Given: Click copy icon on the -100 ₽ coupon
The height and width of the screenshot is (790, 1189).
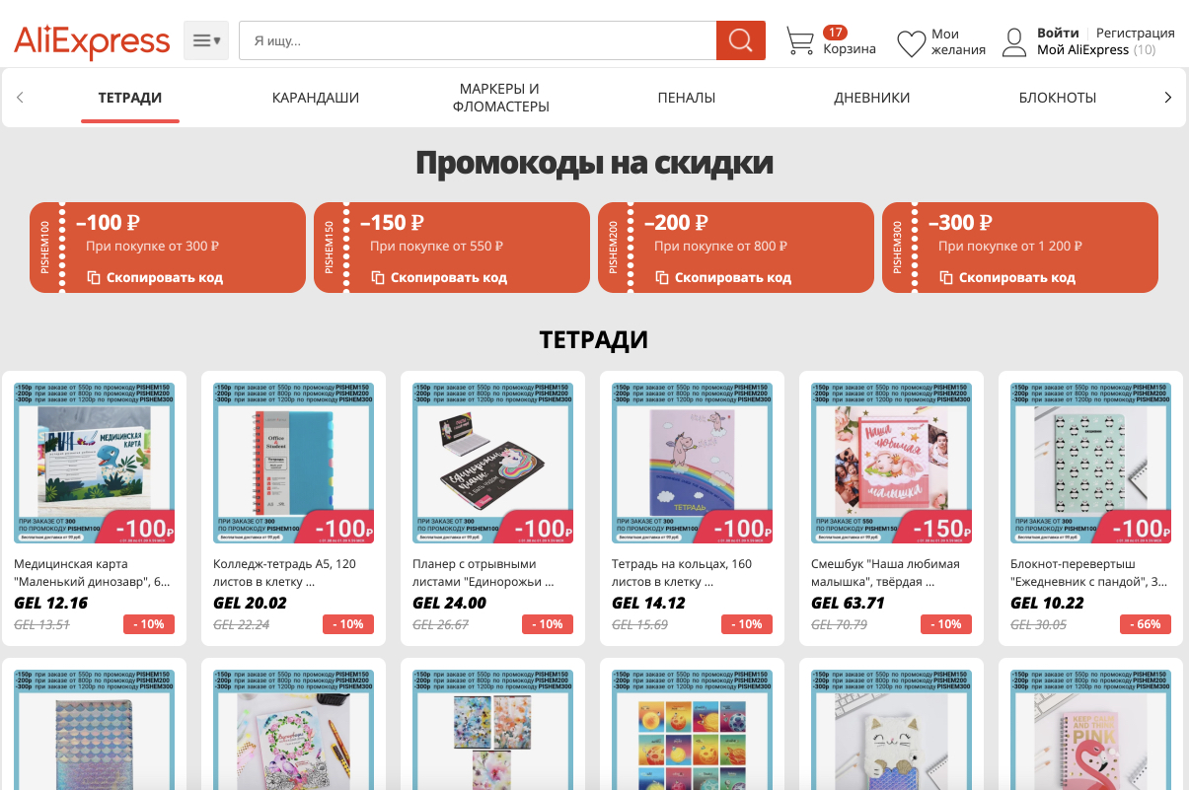Looking at the screenshot, I should [94, 277].
